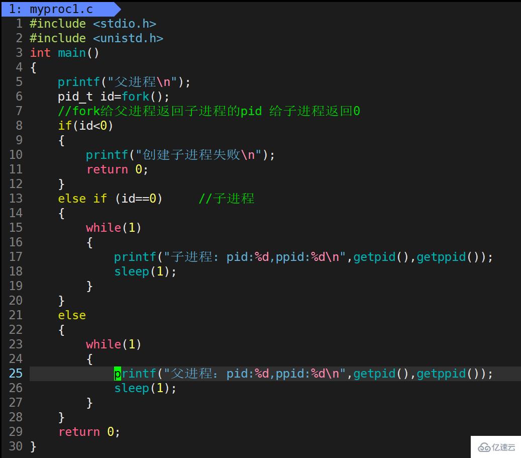Click the #include <stdio.h> directive
The height and width of the screenshot is (458, 521).
(92, 23)
